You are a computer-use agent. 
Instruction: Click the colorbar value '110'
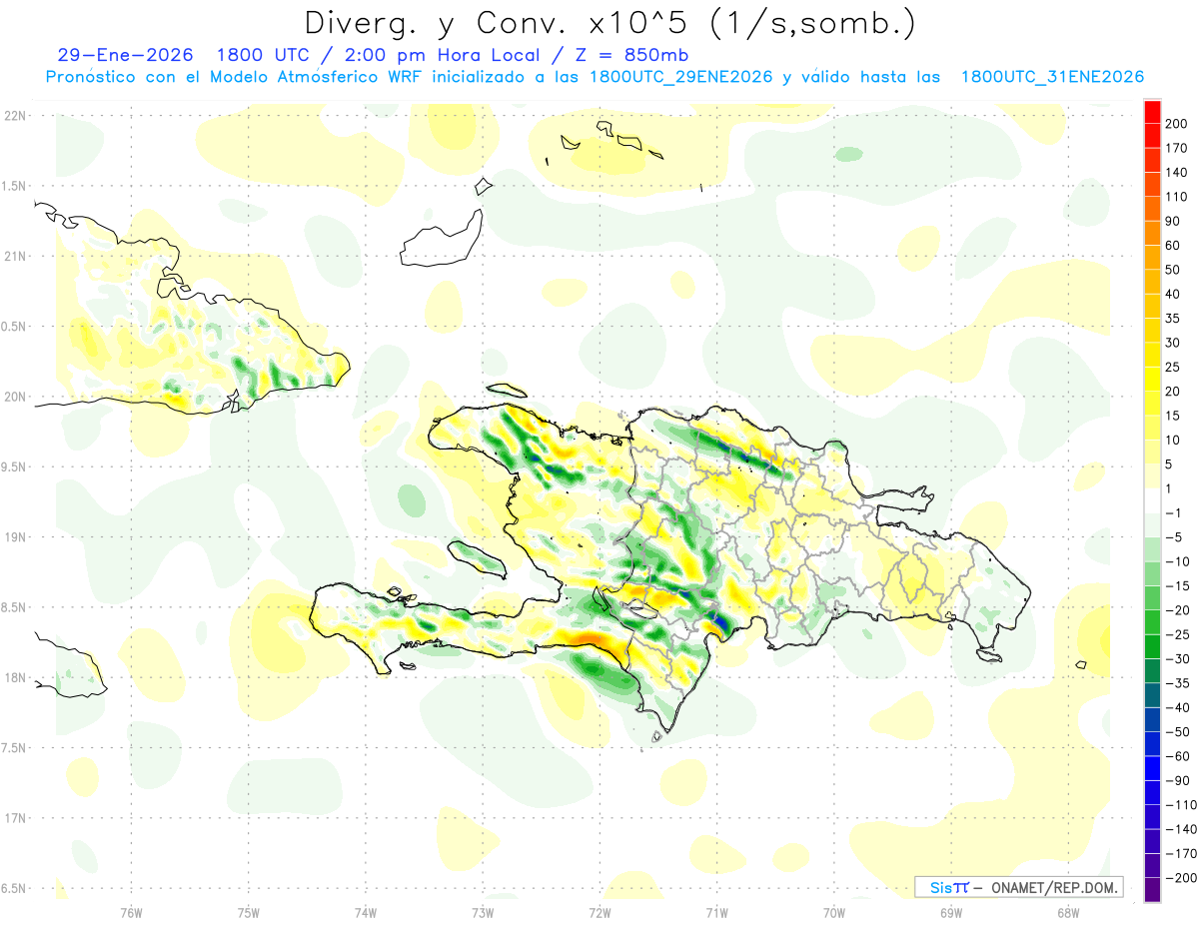coord(1178,197)
